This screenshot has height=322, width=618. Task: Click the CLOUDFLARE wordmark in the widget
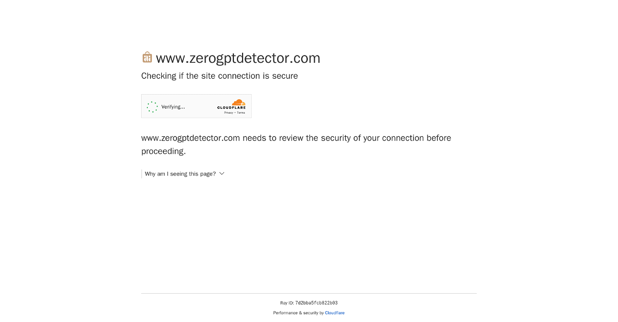231,108
